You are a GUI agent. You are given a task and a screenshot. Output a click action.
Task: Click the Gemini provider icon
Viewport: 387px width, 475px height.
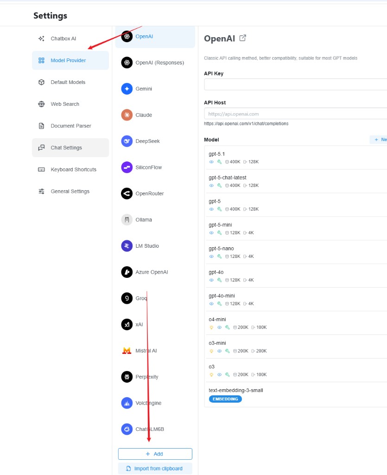pos(127,89)
